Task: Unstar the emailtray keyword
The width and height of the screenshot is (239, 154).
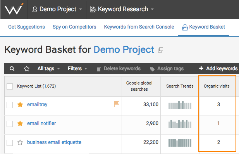Action: (20, 105)
